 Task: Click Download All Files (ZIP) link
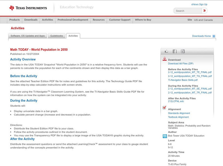pyautogui.click(x=181, y=64)
